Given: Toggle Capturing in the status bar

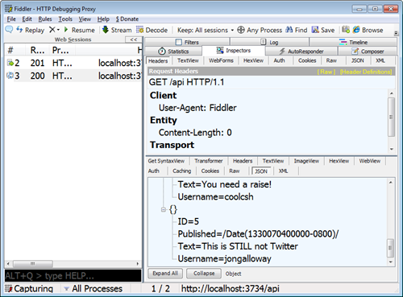Looking at the screenshot, I should 29,289.
